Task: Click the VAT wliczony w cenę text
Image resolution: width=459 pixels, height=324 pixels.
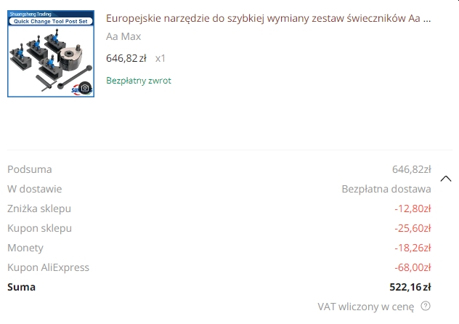Action: [x=365, y=307]
